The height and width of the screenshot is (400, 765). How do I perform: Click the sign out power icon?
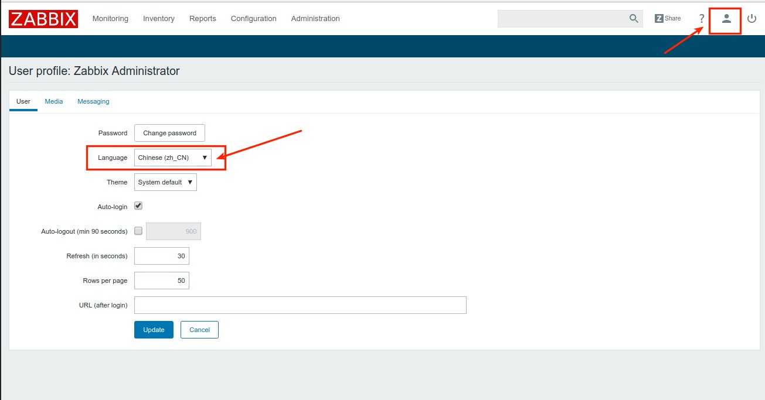752,19
